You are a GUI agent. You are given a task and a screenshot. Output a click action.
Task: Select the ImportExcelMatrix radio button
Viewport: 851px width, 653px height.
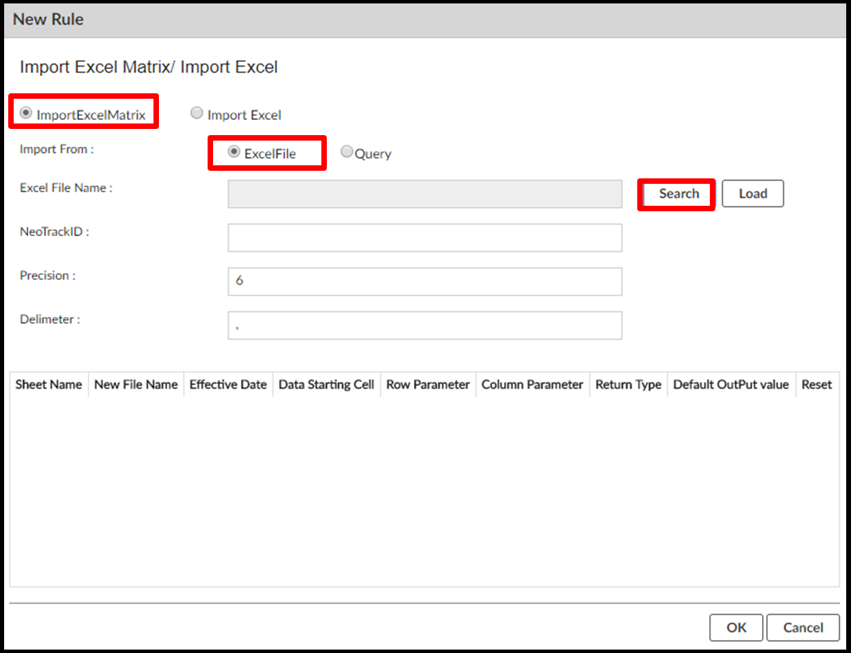click(27, 114)
